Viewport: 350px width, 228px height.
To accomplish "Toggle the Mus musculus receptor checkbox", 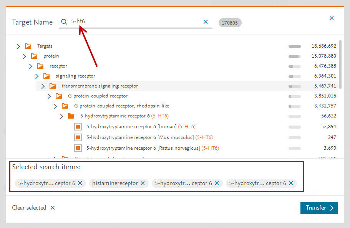I will click(x=78, y=137).
